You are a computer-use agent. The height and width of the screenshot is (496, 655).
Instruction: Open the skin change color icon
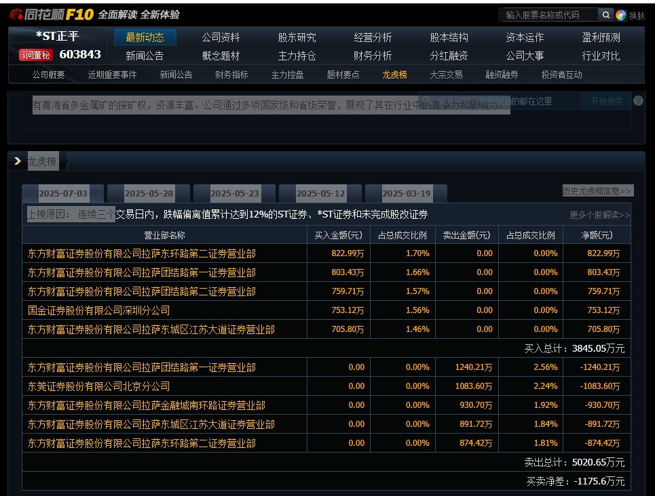click(621, 16)
